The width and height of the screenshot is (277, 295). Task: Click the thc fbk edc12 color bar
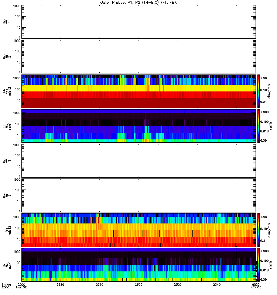[x=259, y=230]
